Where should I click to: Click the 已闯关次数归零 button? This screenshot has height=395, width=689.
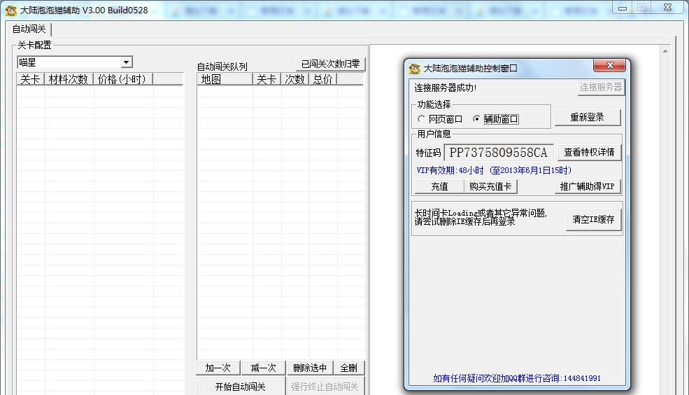click(x=330, y=64)
